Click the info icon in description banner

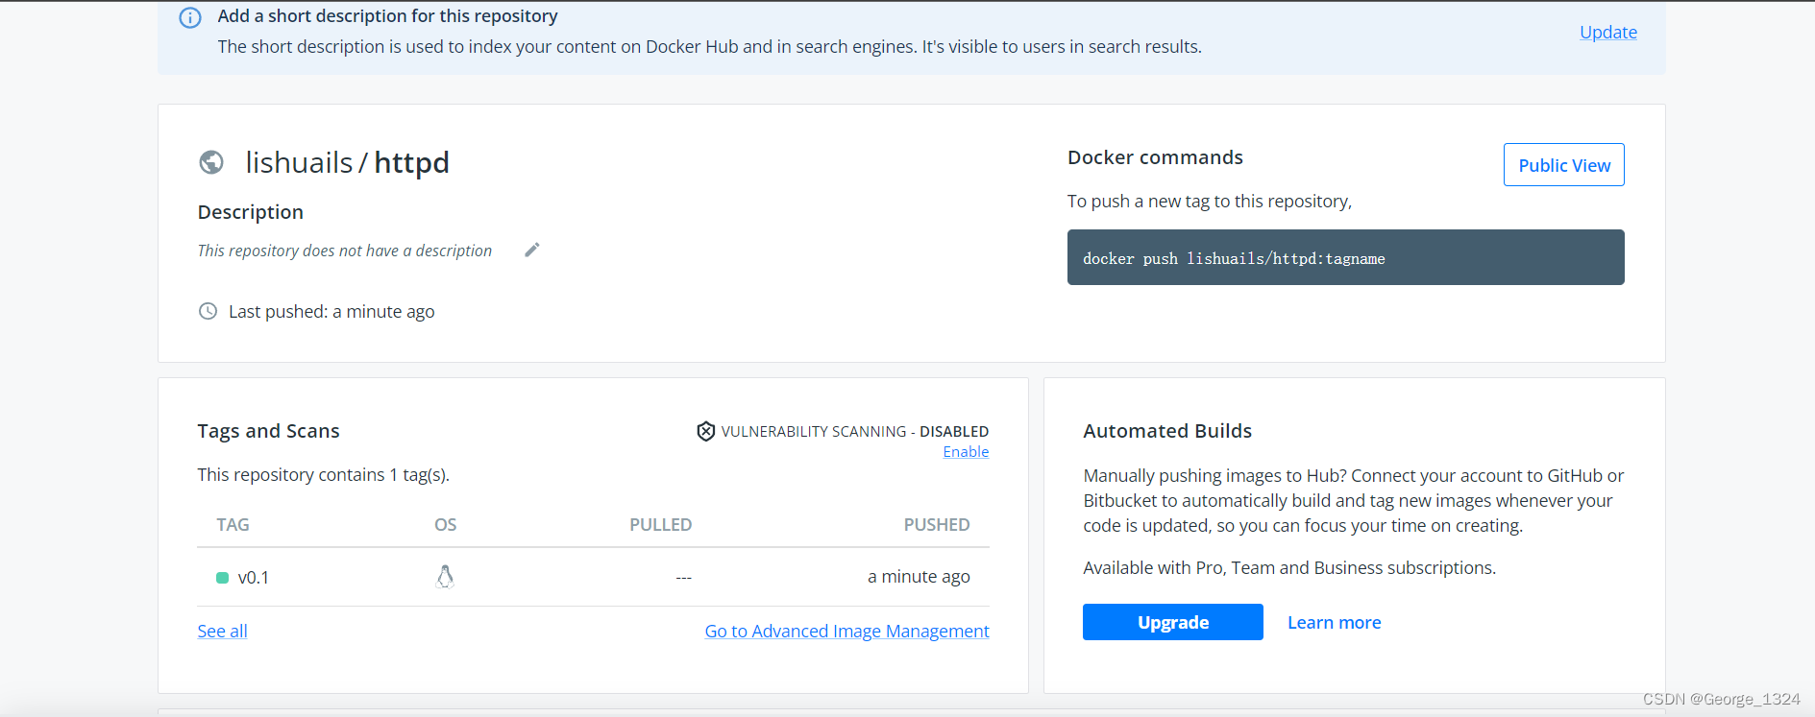coord(190,17)
